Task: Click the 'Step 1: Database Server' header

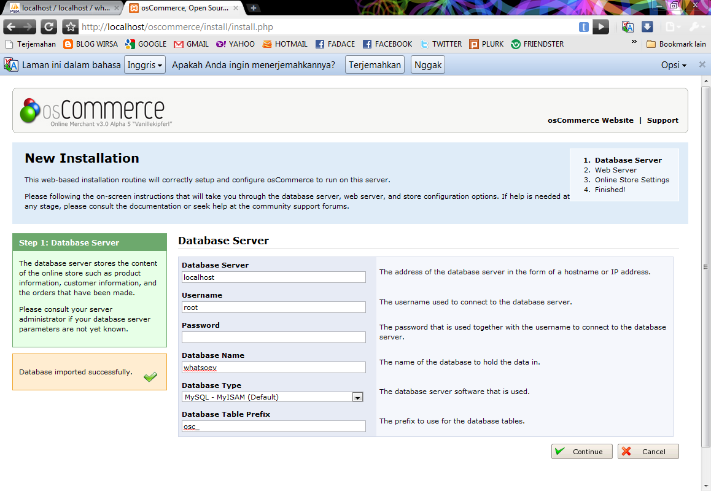Action: click(x=90, y=242)
